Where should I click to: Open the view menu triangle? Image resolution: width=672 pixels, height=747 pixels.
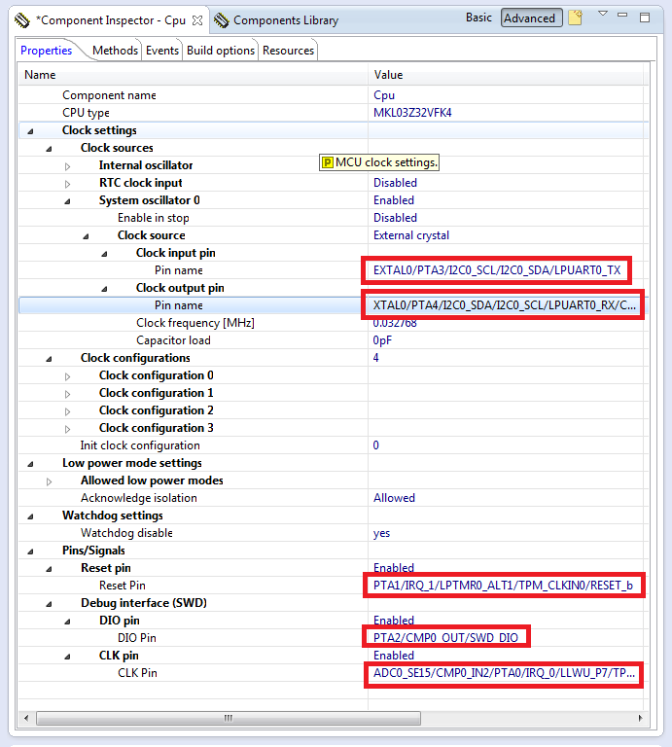click(603, 14)
